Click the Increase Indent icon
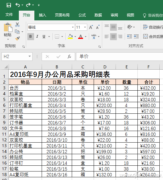Viewport: 163px width, 180px height. pyautogui.click(x=136, y=36)
